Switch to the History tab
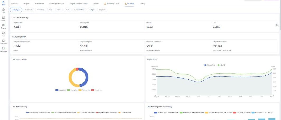Image resolution: width=281 pixels, height=120 pixels. 142,4
